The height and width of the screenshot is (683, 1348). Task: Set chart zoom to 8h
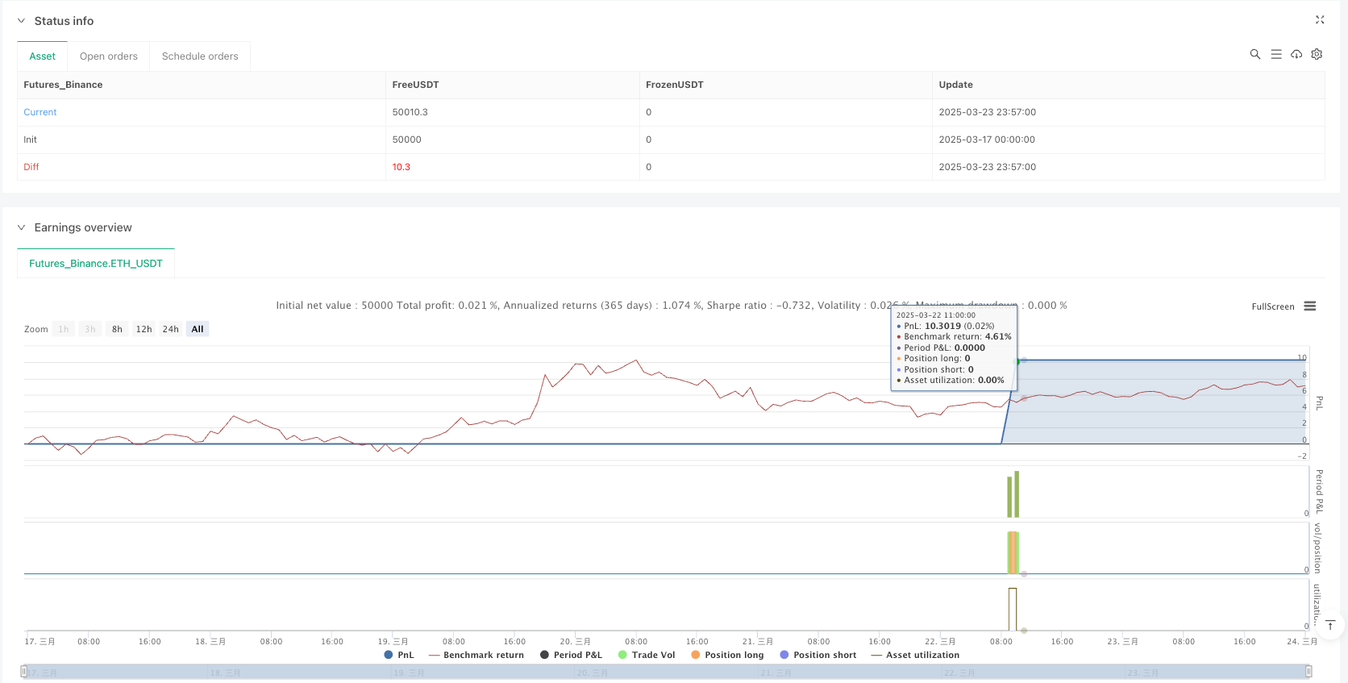point(117,329)
